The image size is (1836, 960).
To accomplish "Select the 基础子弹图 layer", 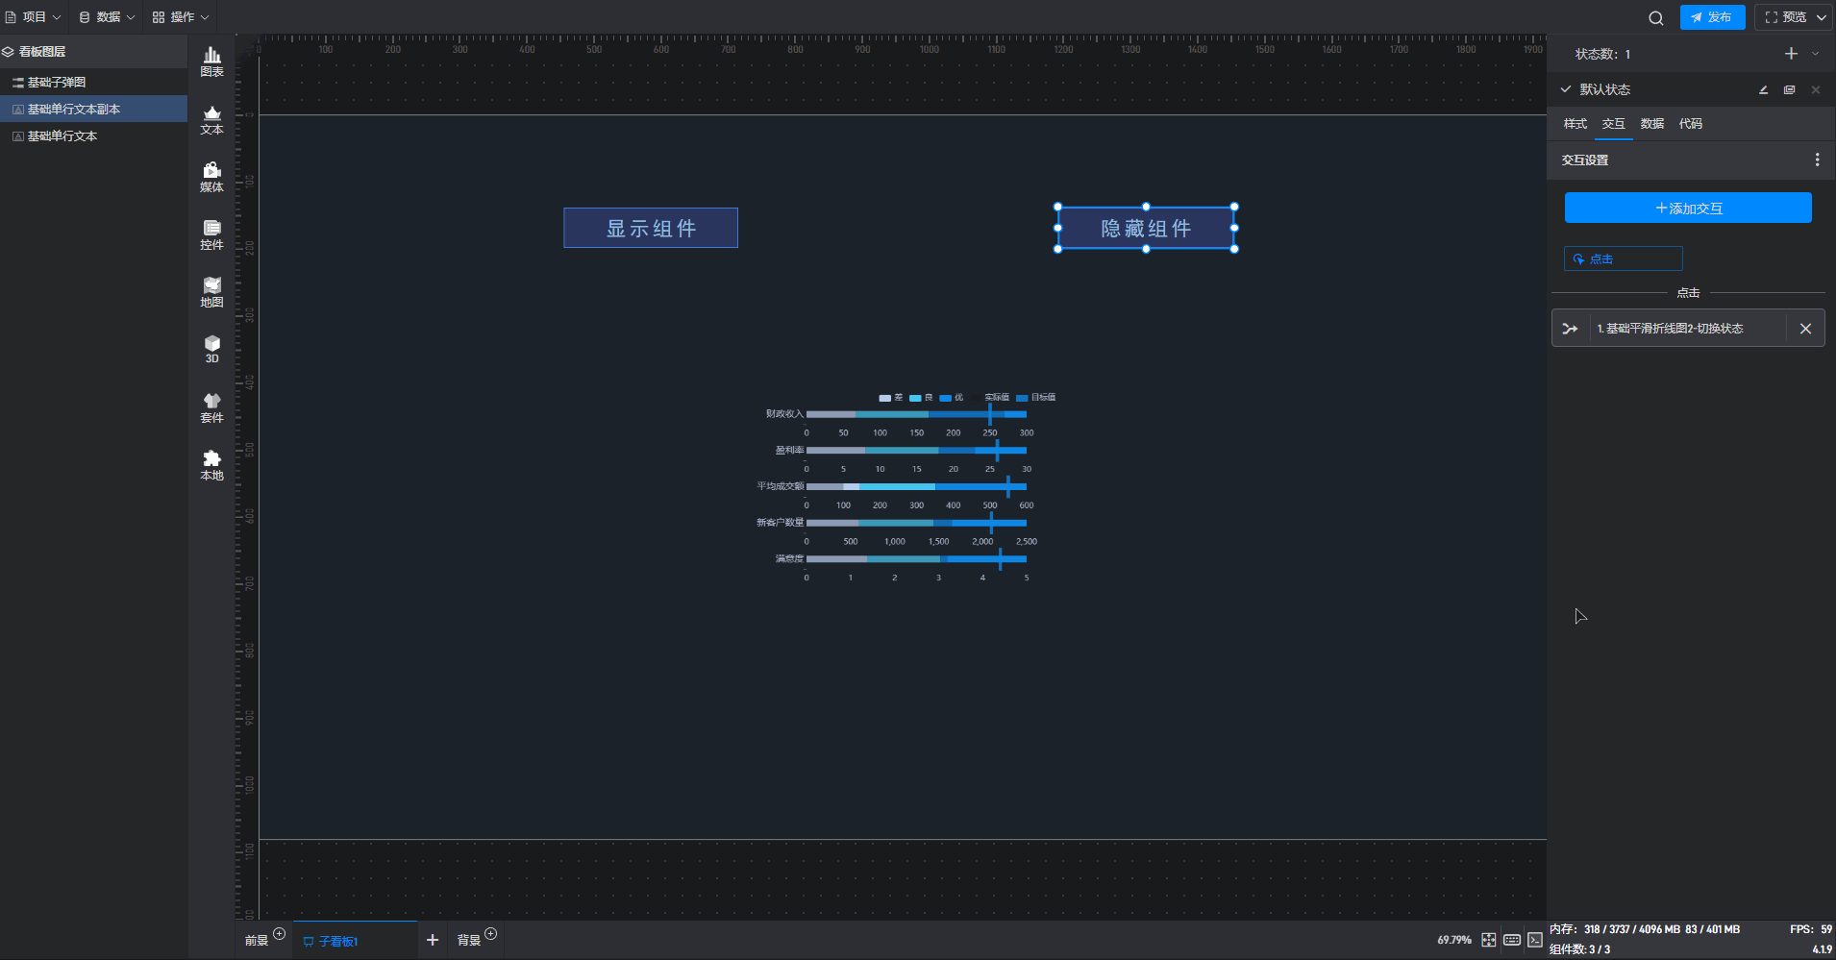I will click(x=93, y=83).
